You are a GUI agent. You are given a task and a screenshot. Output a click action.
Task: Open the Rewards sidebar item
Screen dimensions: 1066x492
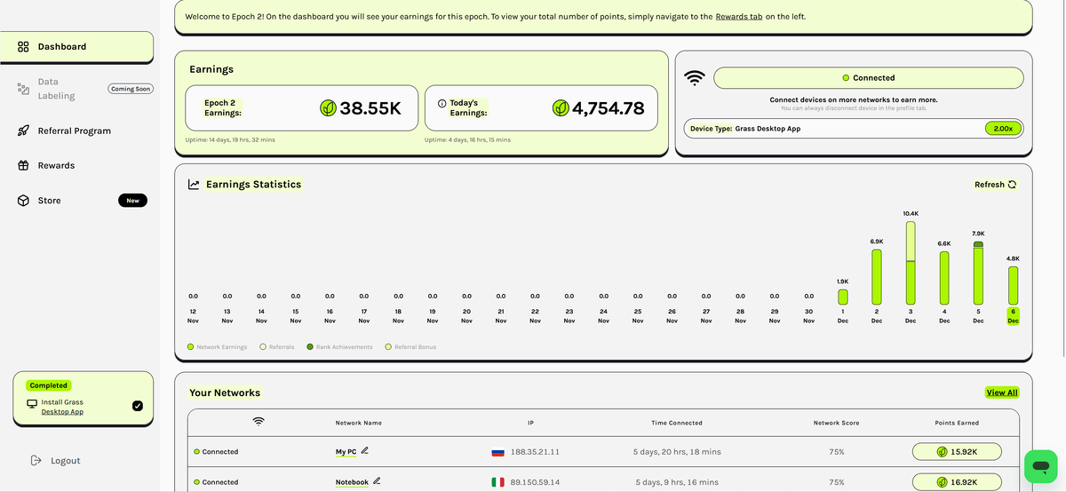pyautogui.click(x=56, y=166)
